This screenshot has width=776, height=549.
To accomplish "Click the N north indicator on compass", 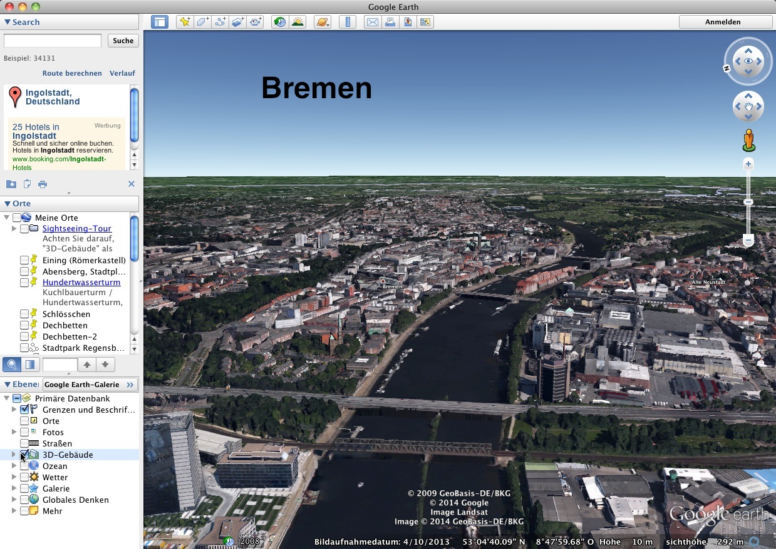I will click(727, 69).
